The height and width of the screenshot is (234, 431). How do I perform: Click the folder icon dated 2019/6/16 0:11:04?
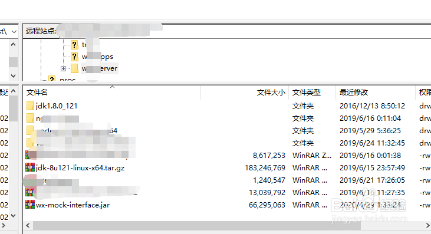click(30, 118)
